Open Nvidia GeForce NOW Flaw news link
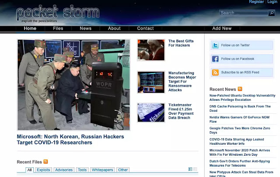Image resolution: width=280 pixels, height=177 pixels. coord(239,119)
